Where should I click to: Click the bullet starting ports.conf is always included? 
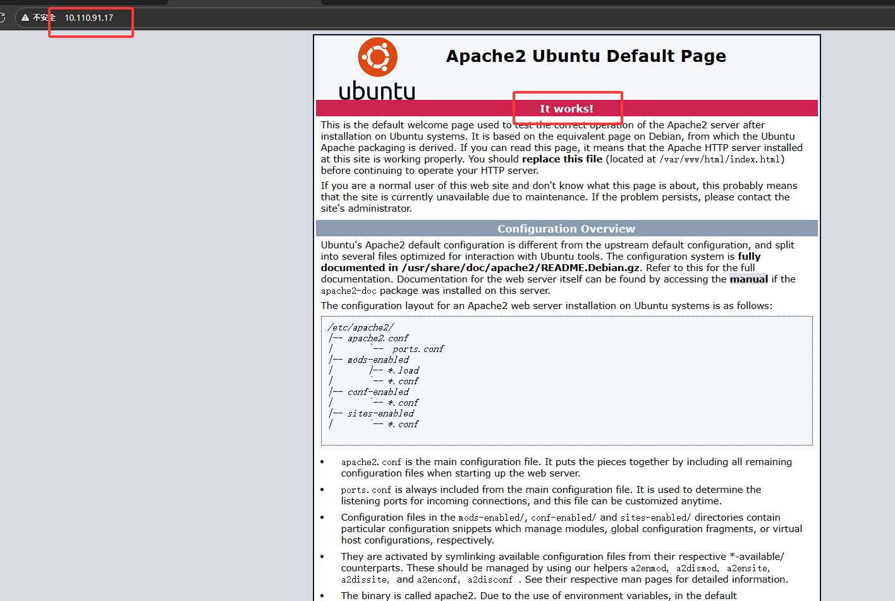pyautogui.click(x=551, y=495)
